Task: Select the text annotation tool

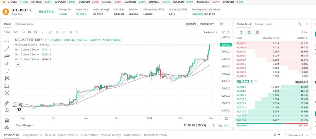Action: pos(7,71)
